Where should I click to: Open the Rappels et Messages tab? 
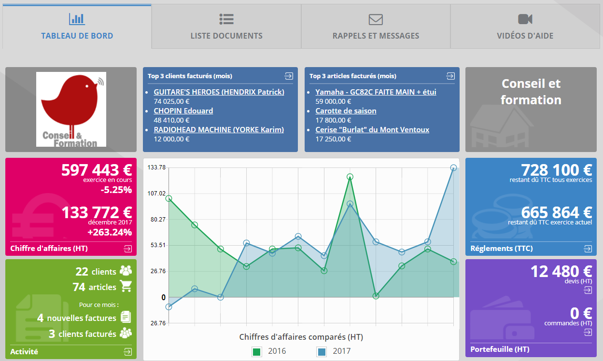pyautogui.click(x=376, y=27)
